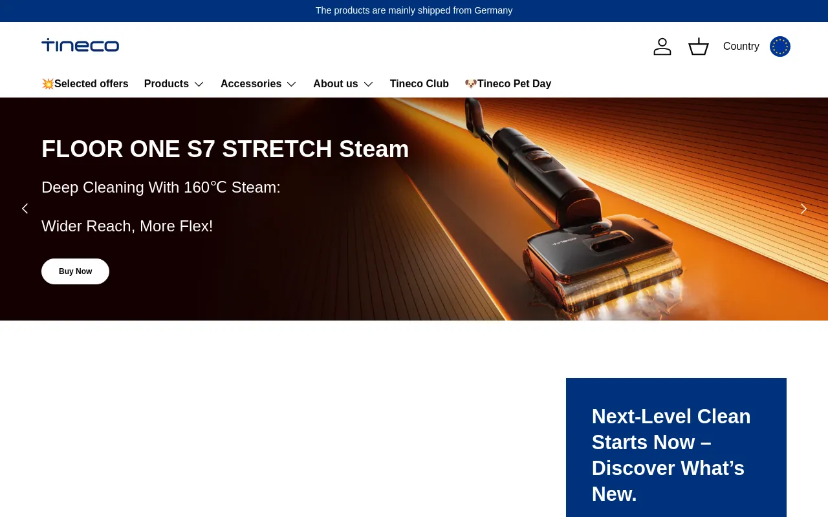
Task: Expand the Products dropdown chevron
Action: (199, 84)
